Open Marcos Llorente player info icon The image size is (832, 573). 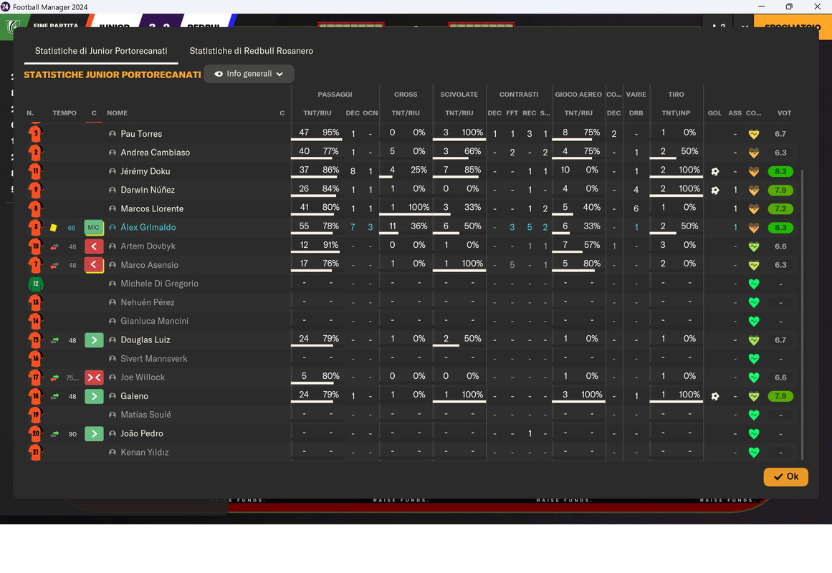click(x=112, y=209)
